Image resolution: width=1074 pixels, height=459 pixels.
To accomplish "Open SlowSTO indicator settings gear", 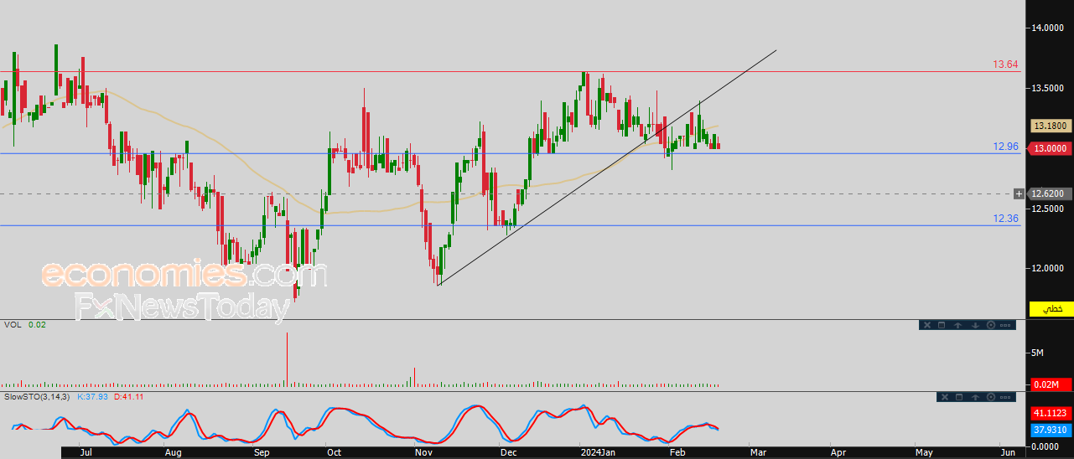I will coord(991,397).
